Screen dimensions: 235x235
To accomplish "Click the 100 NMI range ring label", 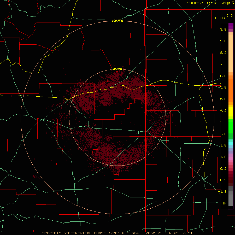I will (118, 21).
